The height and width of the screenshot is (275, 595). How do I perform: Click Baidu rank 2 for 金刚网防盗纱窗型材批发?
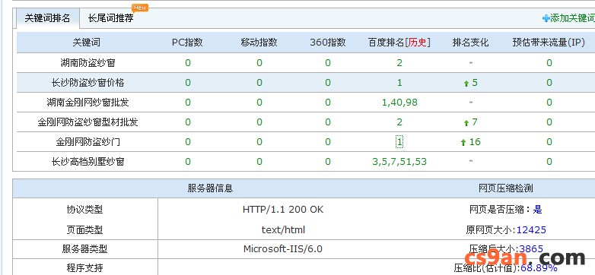[399, 122]
